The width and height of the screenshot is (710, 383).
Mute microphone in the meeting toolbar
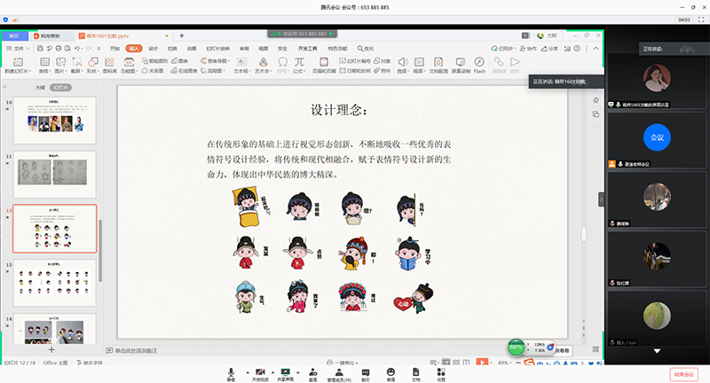231,371
